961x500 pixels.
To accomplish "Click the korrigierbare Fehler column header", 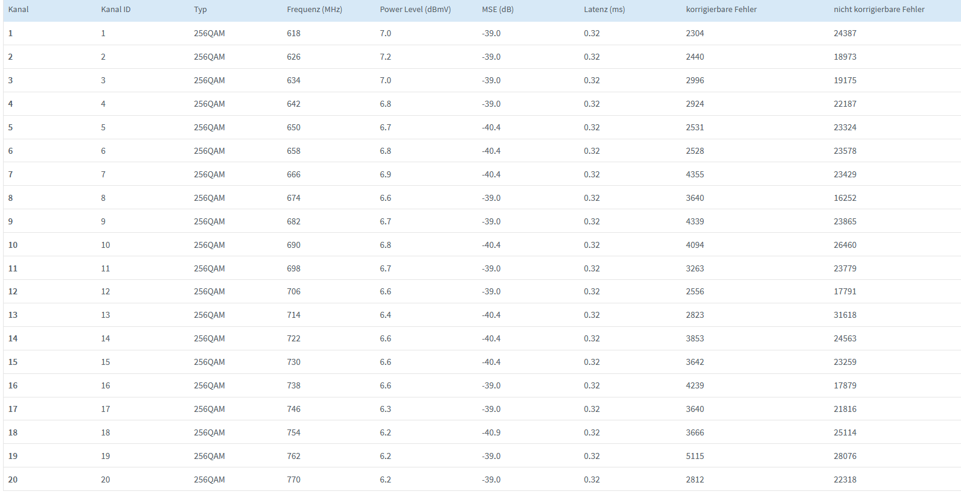I will [x=721, y=10].
